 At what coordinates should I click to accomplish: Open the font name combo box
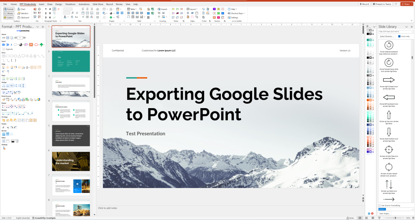(x=68, y=9)
